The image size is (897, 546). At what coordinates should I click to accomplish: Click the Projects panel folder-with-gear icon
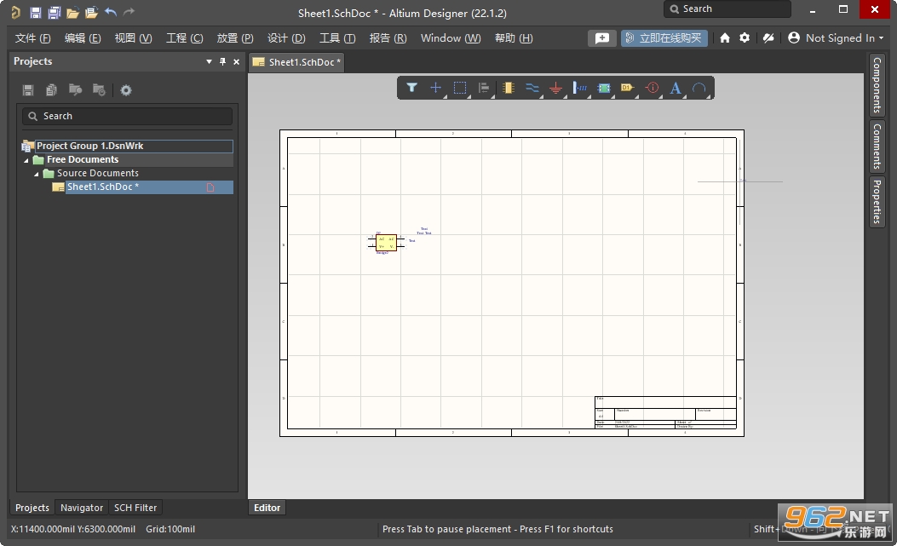point(99,89)
